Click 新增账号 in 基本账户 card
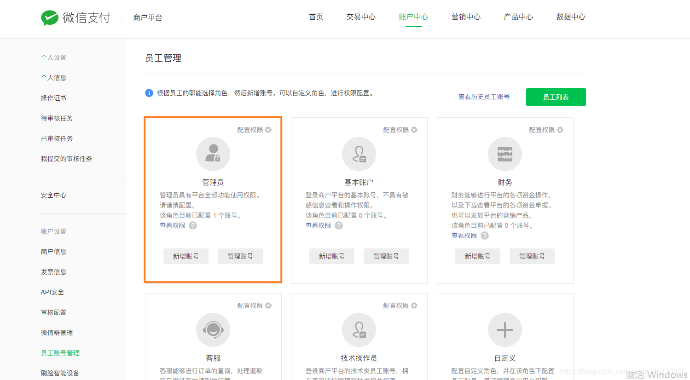This screenshot has width=690, height=380. click(332, 256)
